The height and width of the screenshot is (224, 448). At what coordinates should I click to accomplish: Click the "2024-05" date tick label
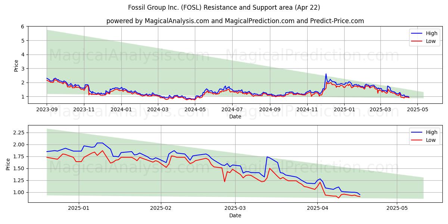[x=195, y=109]
